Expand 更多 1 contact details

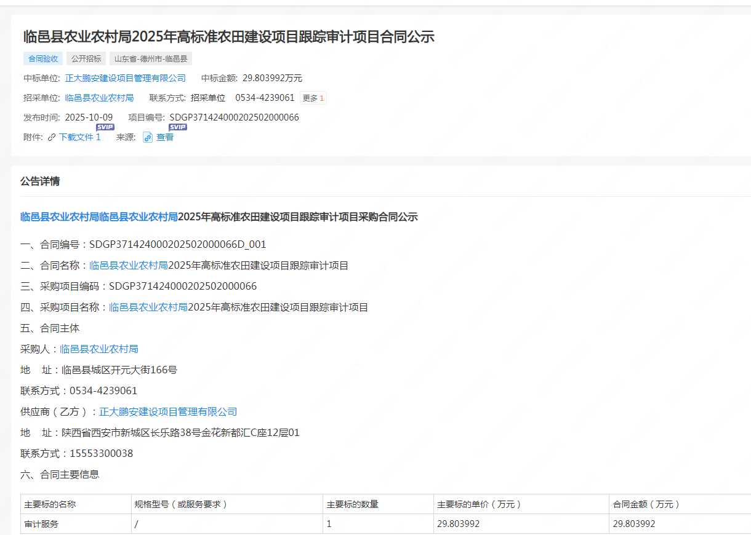coord(313,98)
